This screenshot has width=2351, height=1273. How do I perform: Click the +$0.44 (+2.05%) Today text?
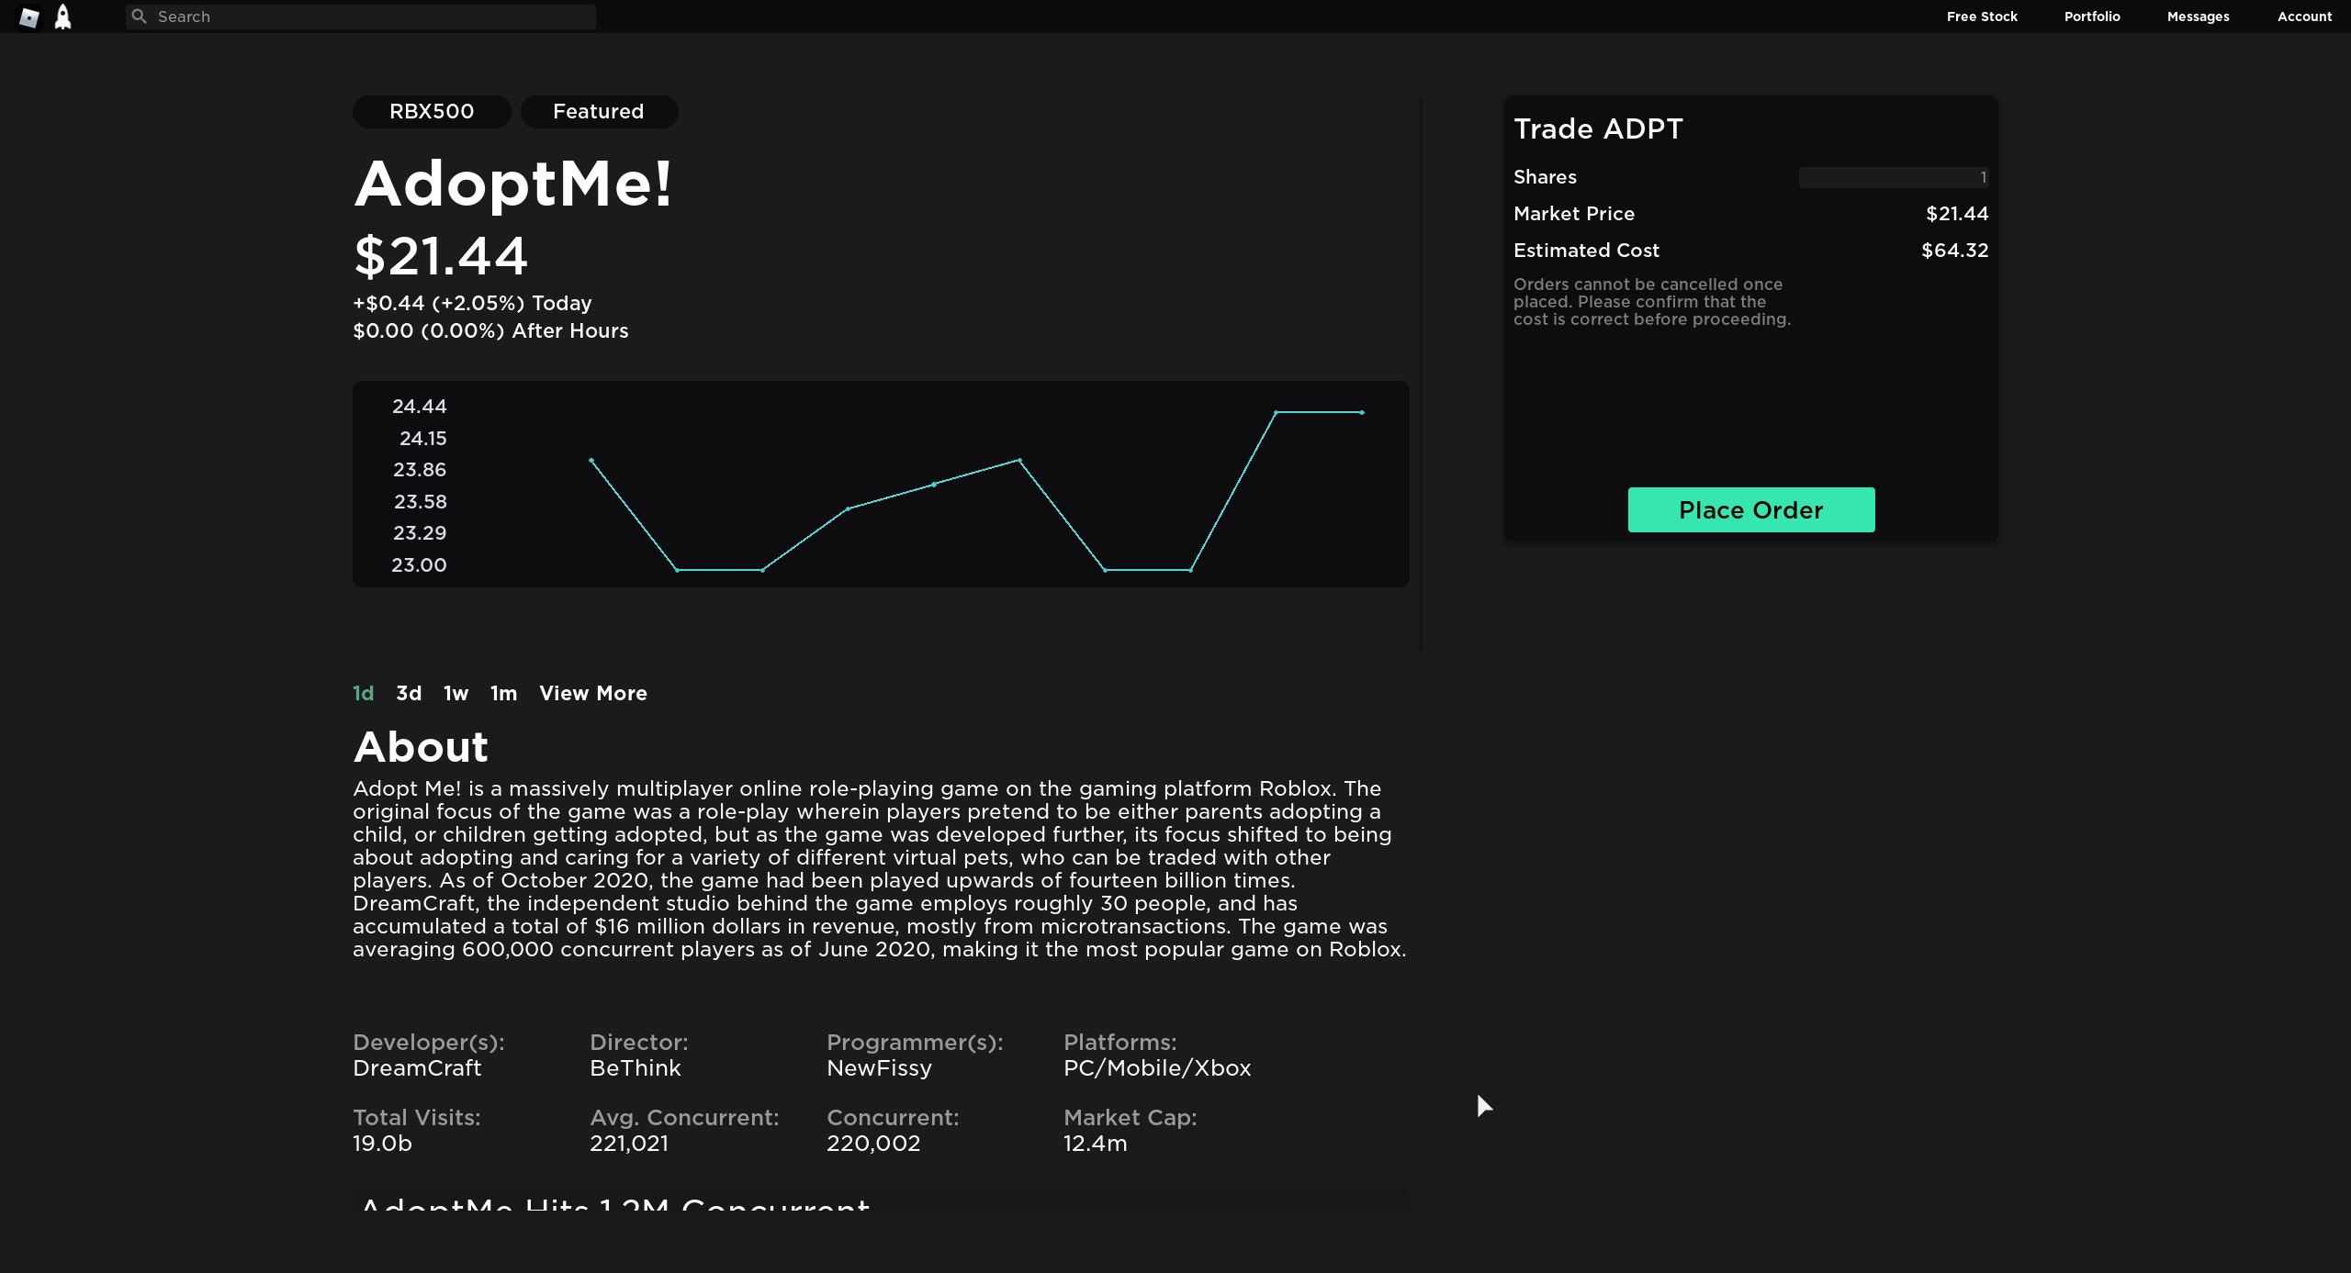click(472, 304)
